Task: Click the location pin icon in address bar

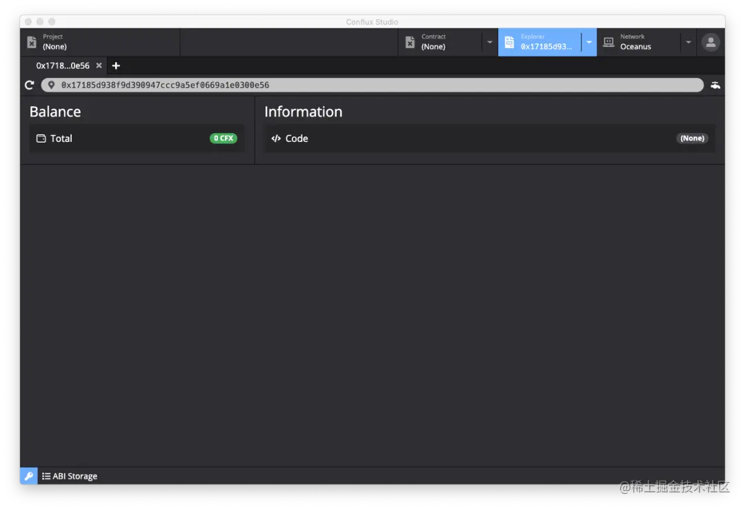Action: (51, 85)
